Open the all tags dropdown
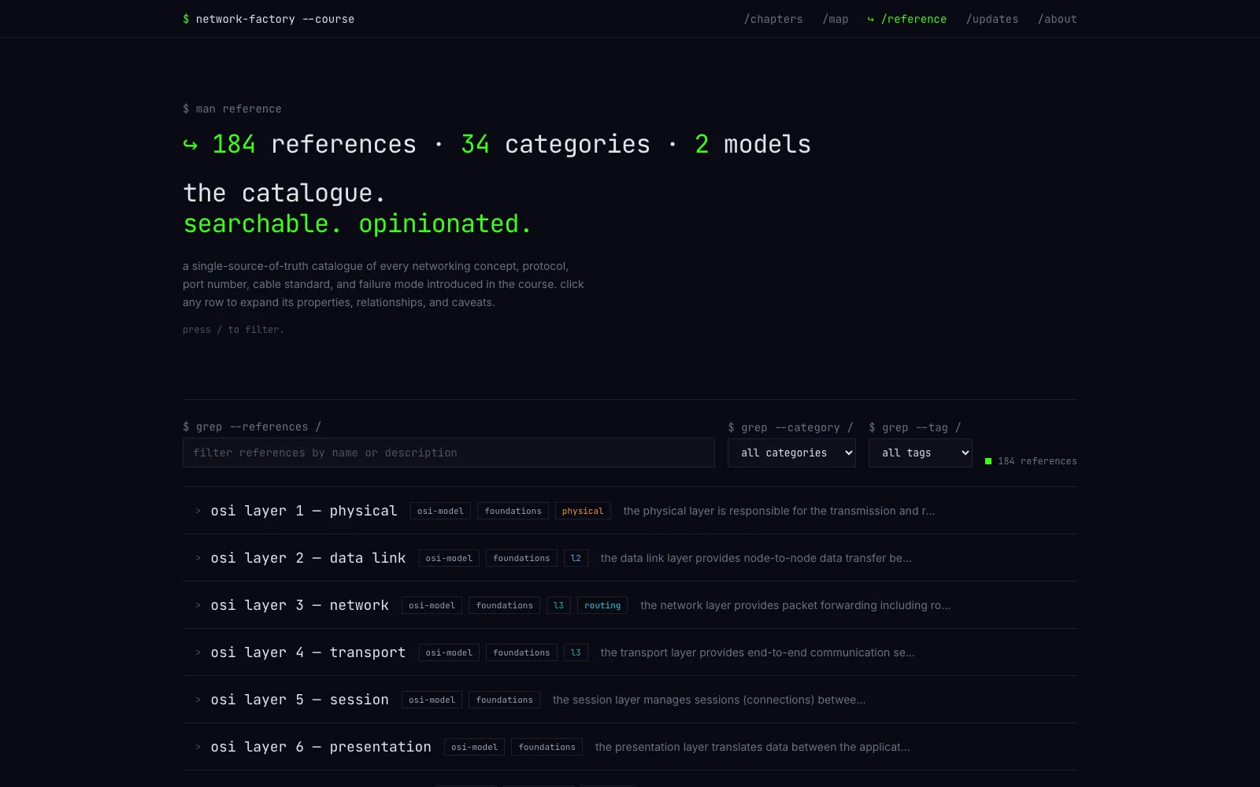 921,453
